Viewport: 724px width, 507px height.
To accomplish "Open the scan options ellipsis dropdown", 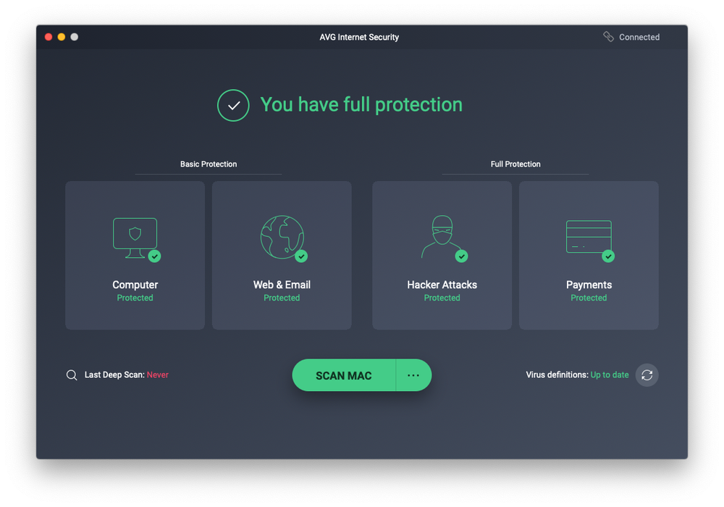I will pyautogui.click(x=413, y=374).
